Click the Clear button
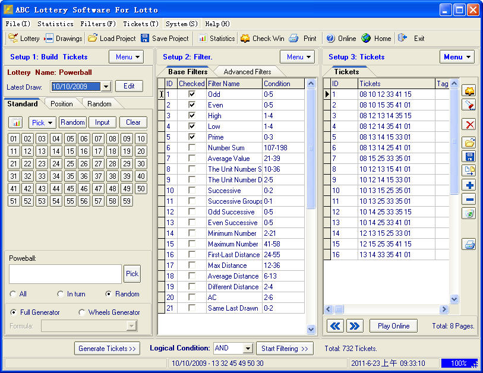Viewport: 483px width, 373px height. tap(133, 122)
